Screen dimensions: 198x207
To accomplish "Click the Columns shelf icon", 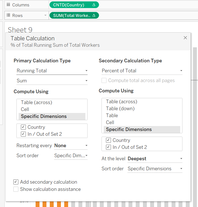I will 8,5.
